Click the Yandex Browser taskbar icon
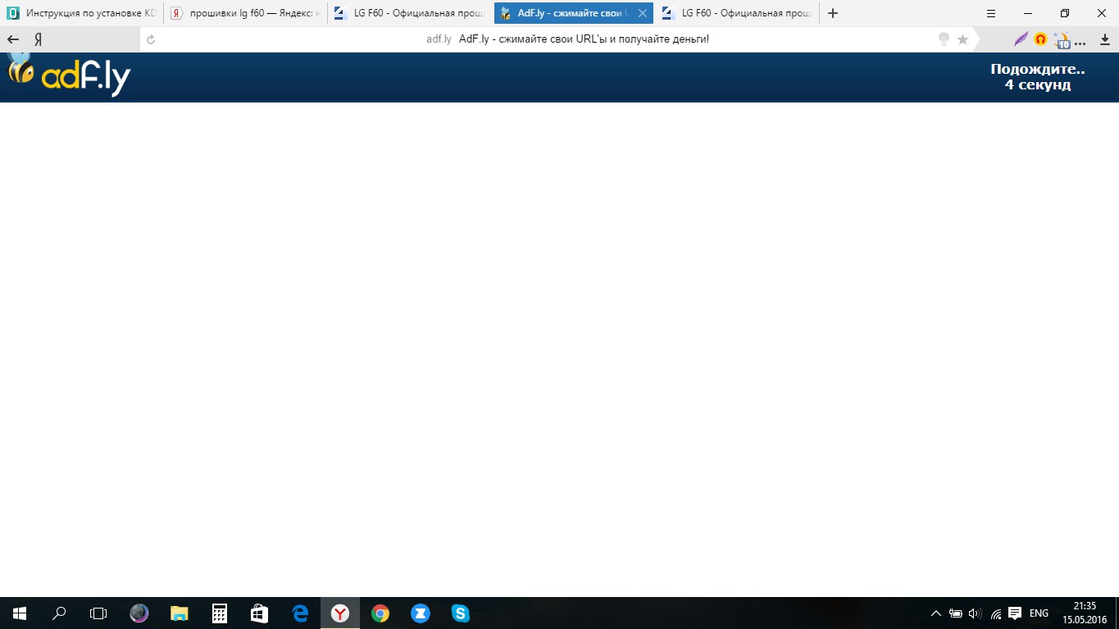Viewport: 1119px width, 629px height. (339, 613)
